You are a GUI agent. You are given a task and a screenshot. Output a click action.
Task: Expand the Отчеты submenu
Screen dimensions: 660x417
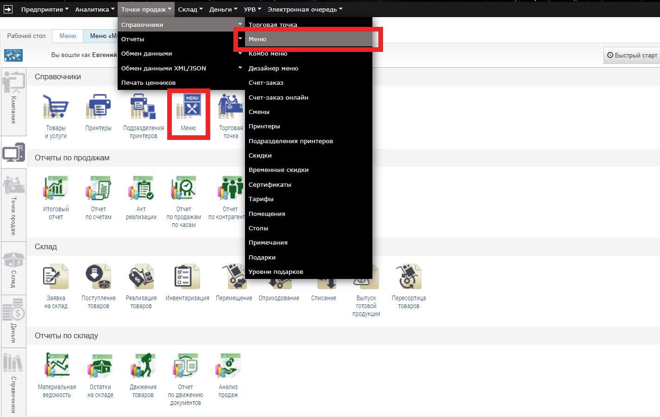point(181,39)
